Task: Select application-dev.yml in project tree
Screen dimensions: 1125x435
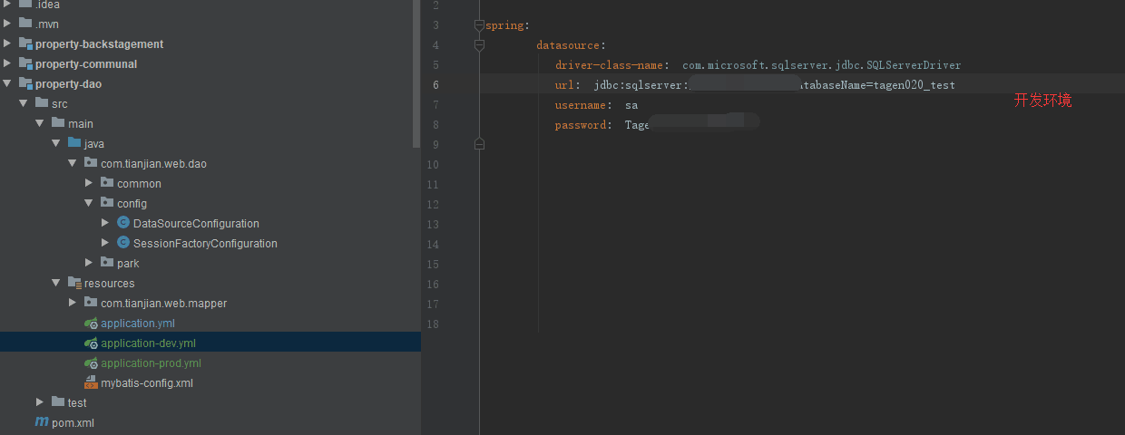Action: pyautogui.click(x=148, y=343)
